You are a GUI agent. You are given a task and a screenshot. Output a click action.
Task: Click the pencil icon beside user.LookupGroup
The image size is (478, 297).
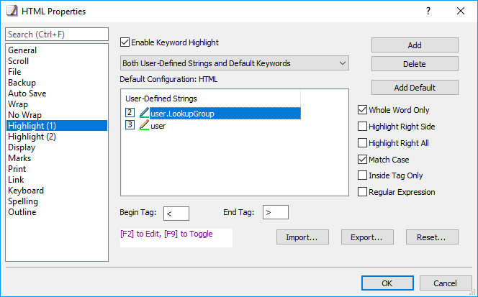click(144, 113)
